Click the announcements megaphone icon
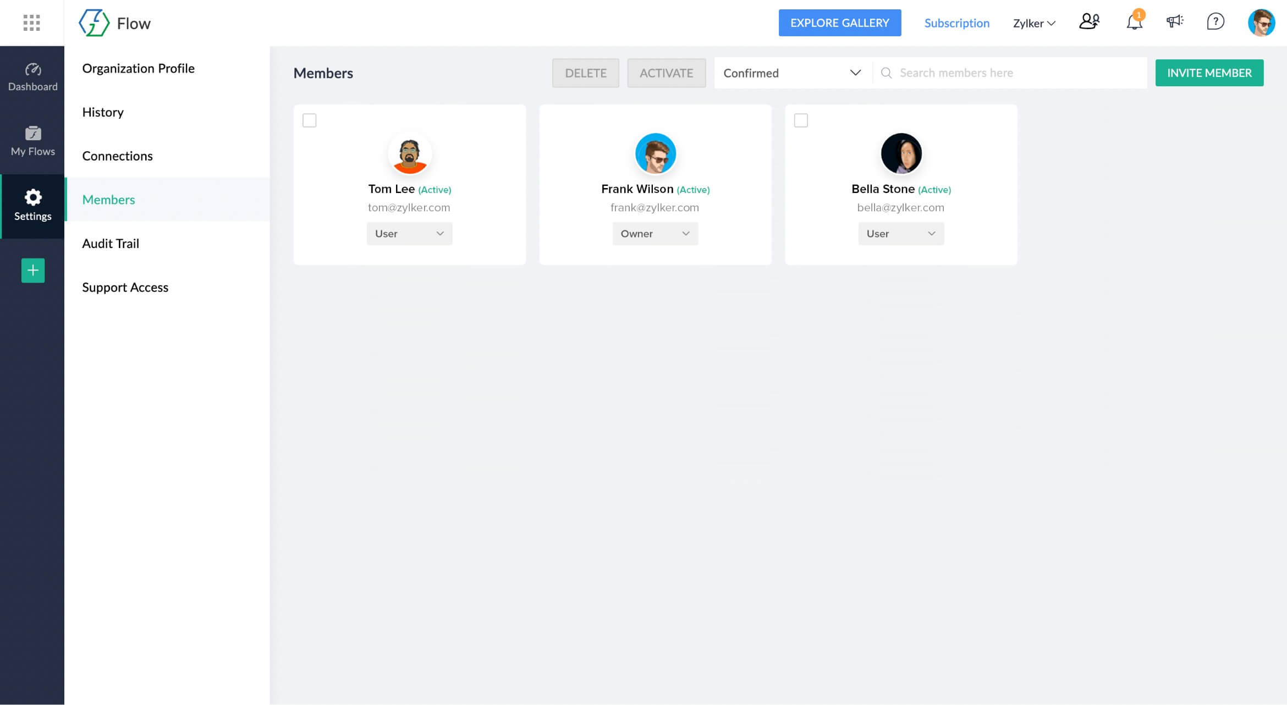The image size is (1287, 705). (x=1174, y=22)
